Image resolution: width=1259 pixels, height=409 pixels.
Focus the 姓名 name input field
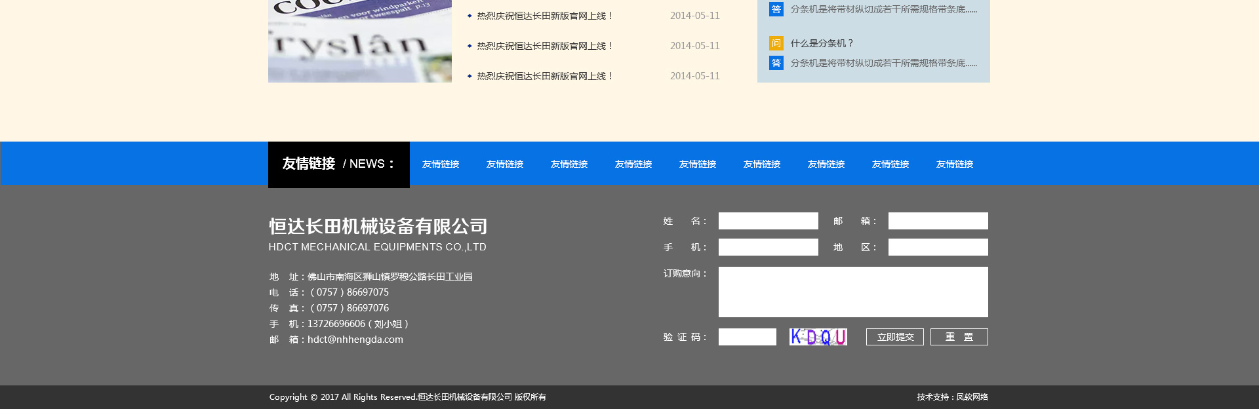pos(768,221)
